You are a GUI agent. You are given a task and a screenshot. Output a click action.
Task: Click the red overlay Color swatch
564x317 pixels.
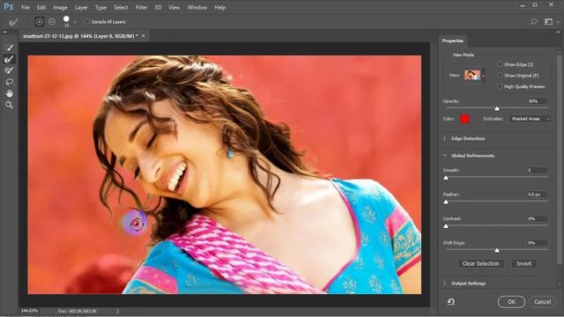pos(464,119)
